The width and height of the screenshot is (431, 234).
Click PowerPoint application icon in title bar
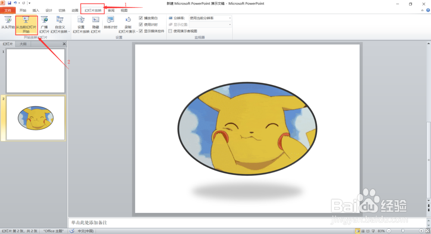click(3, 3)
